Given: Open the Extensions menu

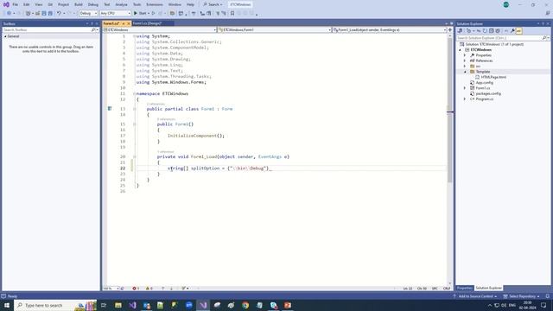Looking at the screenshot, I should tap(155, 4).
